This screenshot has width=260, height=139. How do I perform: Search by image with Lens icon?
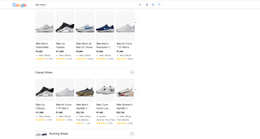tap(153, 5)
